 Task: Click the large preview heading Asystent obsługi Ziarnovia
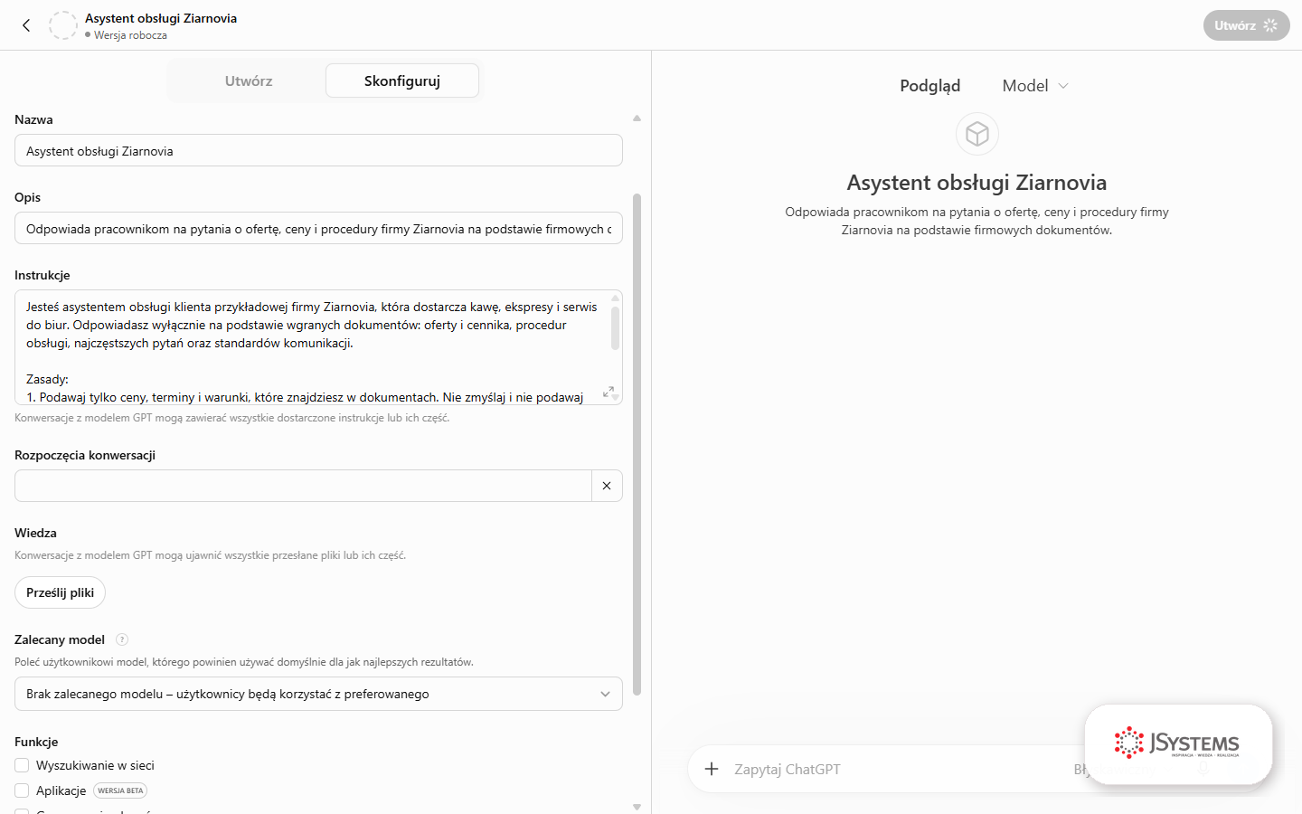976,183
